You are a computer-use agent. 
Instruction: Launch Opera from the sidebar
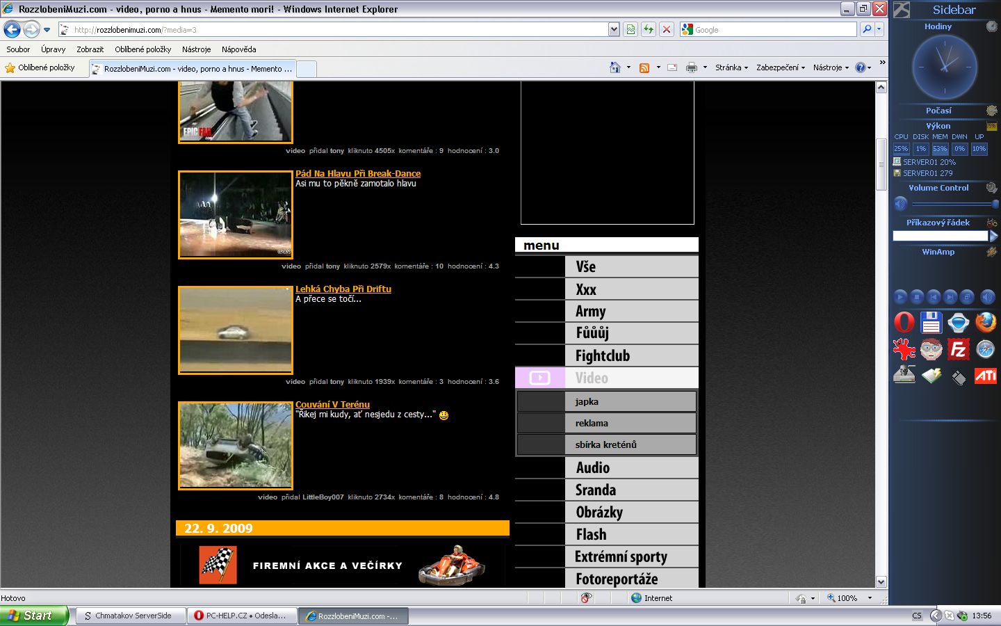[904, 323]
